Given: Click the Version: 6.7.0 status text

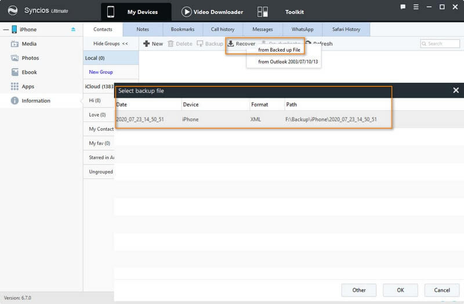Looking at the screenshot, I should [17, 298].
